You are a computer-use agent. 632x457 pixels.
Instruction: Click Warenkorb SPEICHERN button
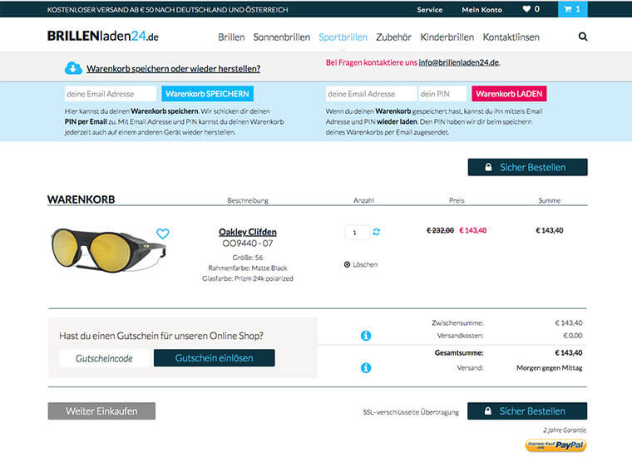pos(208,94)
